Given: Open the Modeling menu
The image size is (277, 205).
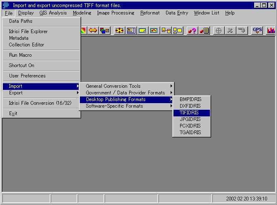Looking at the screenshot, I should pyautogui.click(x=82, y=13).
